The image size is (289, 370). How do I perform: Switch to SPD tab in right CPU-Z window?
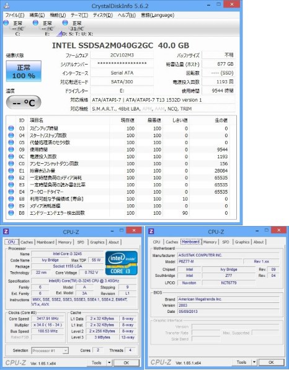coord(226,242)
